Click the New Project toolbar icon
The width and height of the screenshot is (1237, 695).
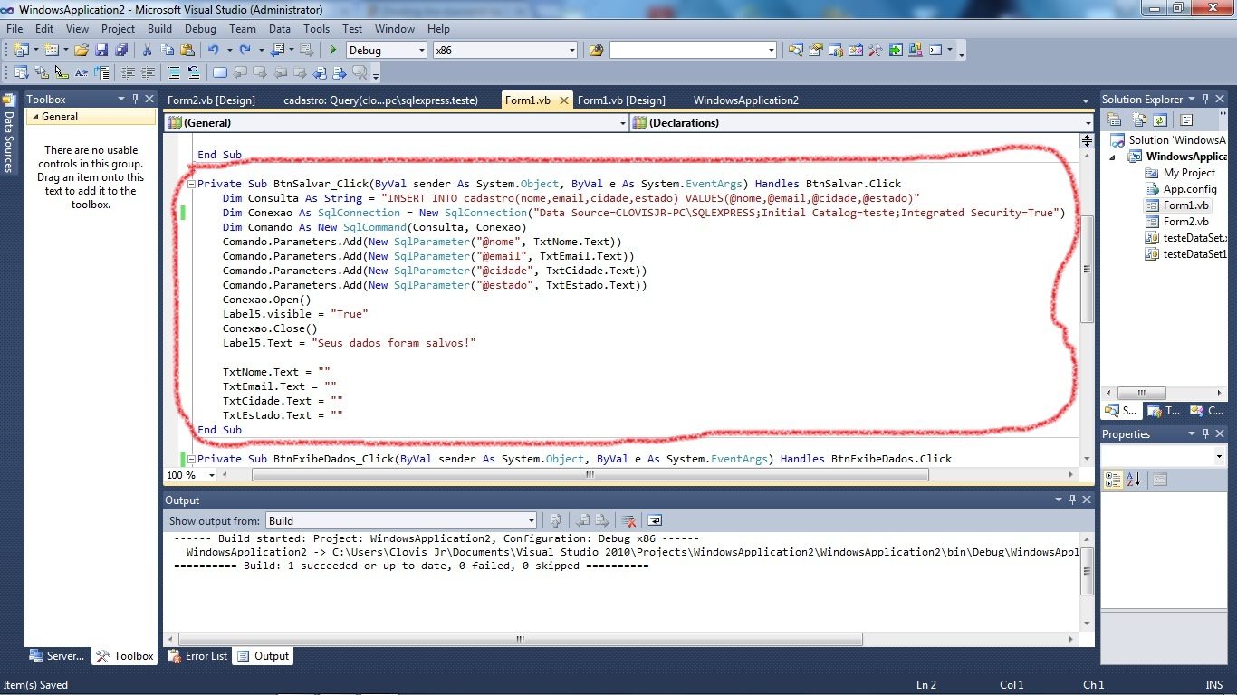[x=21, y=51]
